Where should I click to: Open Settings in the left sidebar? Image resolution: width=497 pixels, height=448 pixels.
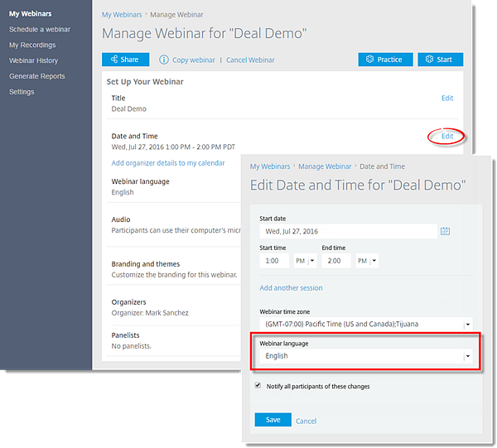pyautogui.click(x=22, y=92)
